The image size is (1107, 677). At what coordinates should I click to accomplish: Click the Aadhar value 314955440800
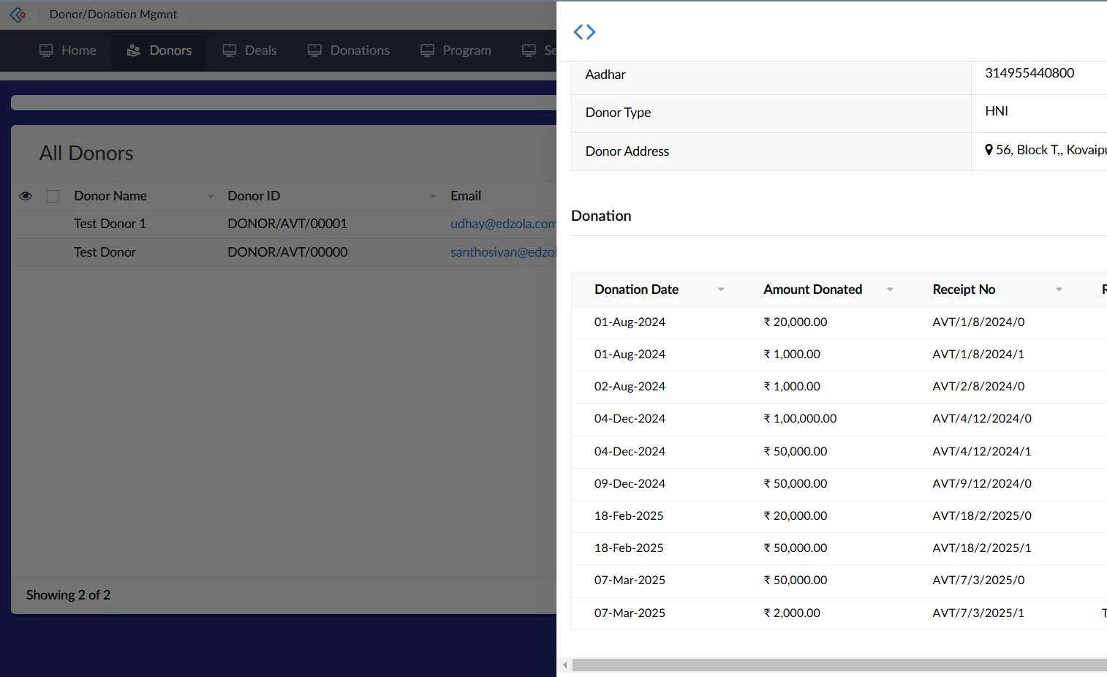[1029, 73]
